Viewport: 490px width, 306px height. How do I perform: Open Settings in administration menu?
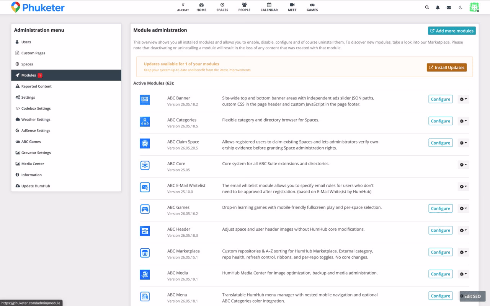pyautogui.click(x=66, y=98)
